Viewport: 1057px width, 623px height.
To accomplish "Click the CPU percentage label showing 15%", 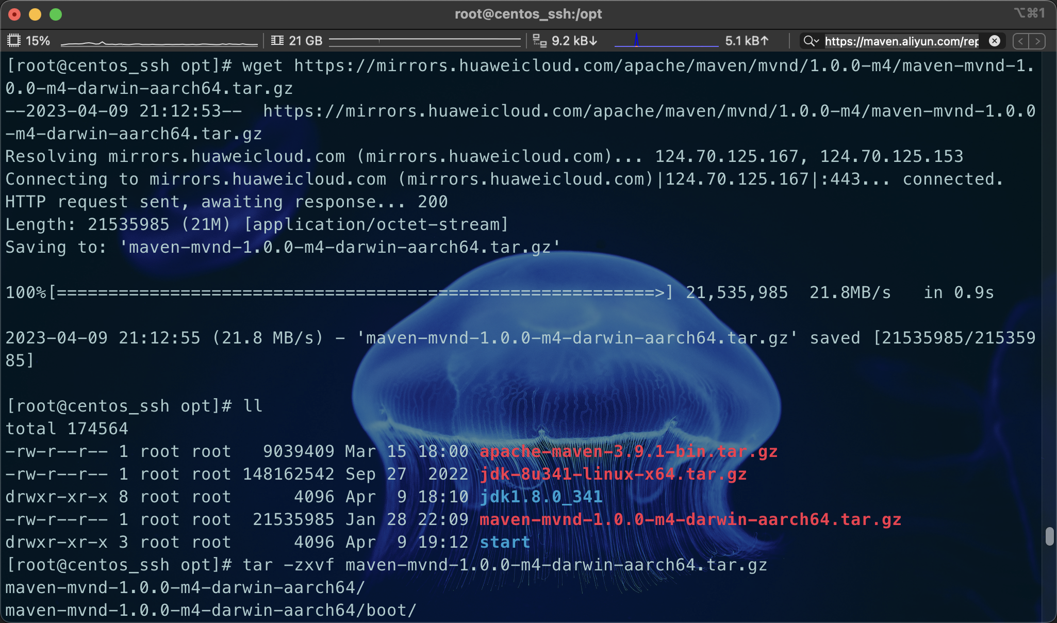I will pyautogui.click(x=39, y=40).
